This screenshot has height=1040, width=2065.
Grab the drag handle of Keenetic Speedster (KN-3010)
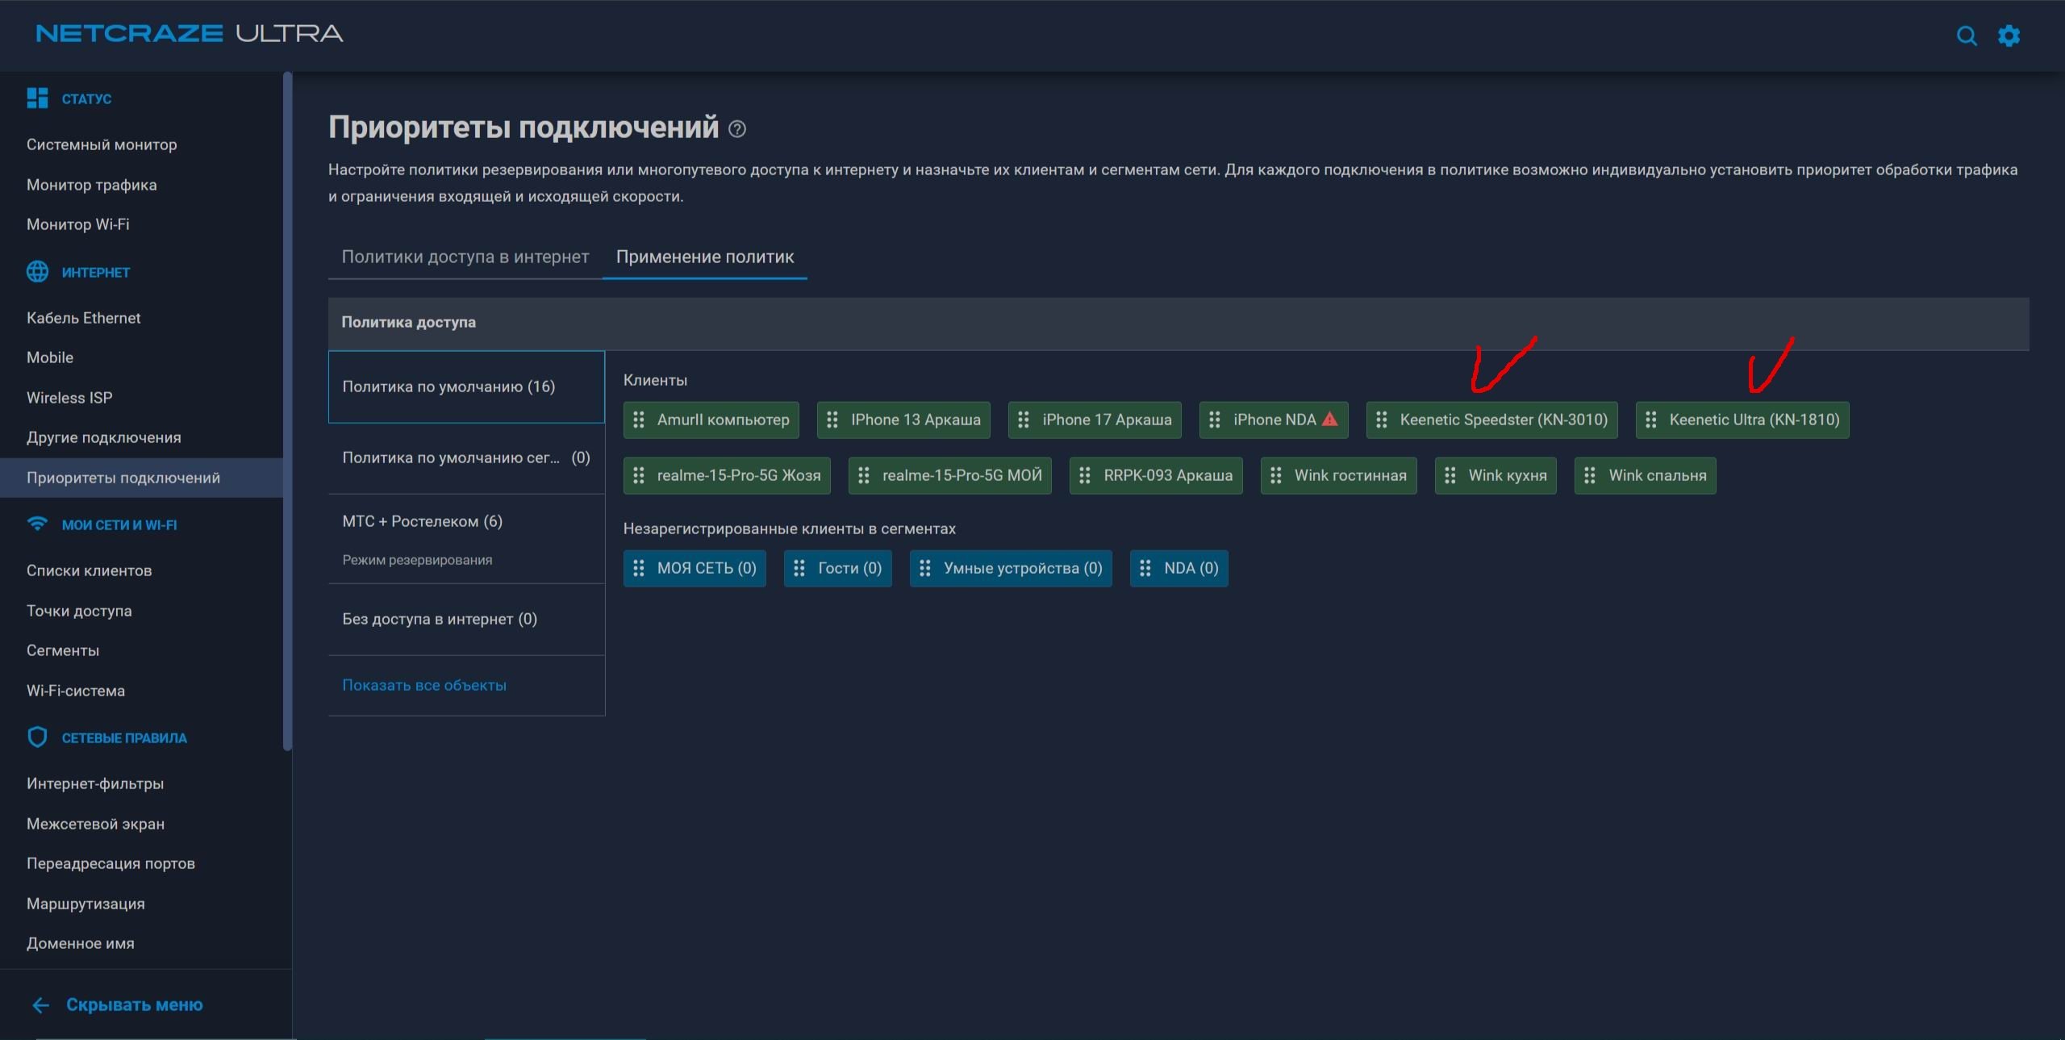pos(1382,420)
